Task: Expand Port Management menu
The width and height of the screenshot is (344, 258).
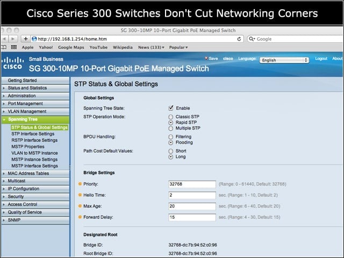Action: tap(35, 104)
